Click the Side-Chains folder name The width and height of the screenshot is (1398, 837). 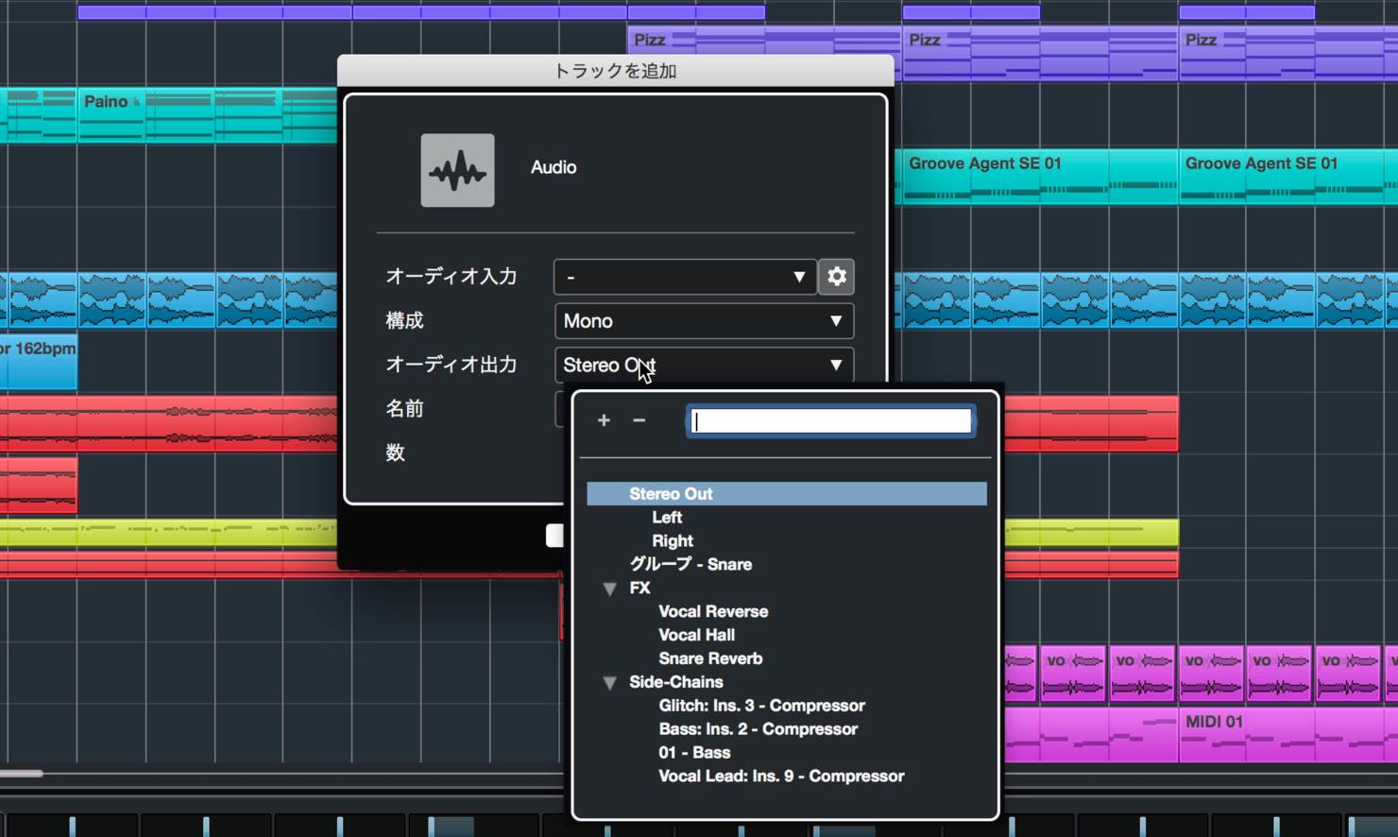tap(676, 682)
